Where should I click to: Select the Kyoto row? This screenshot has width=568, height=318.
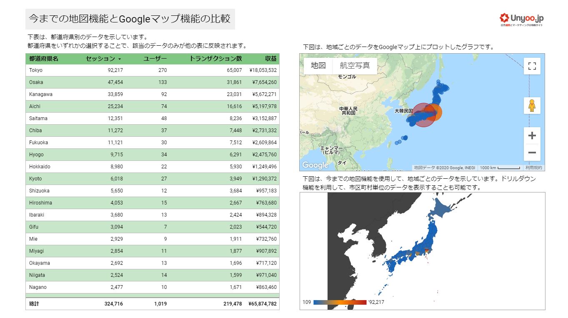[x=153, y=179]
